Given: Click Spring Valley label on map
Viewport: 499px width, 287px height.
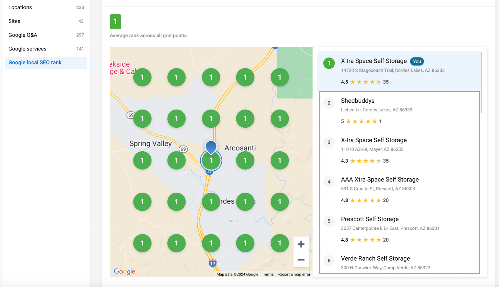Looking at the screenshot, I should click(x=151, y=143).
